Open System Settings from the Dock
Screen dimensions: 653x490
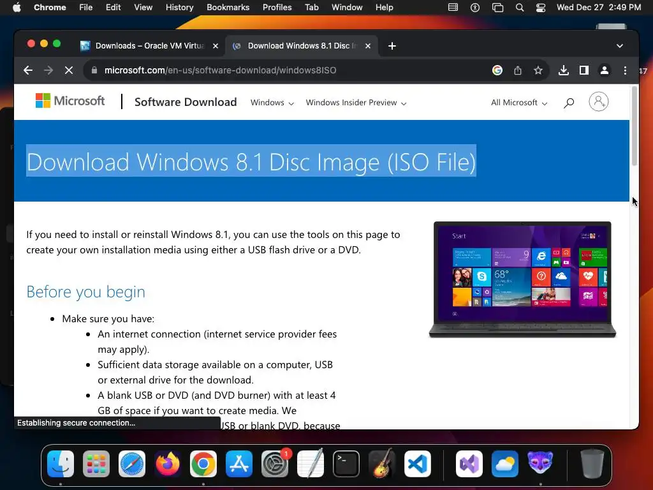click(x=275, y=463)
